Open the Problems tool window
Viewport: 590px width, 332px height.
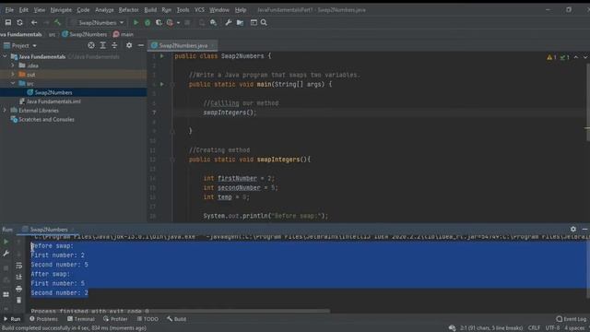[x=44, y=319]
